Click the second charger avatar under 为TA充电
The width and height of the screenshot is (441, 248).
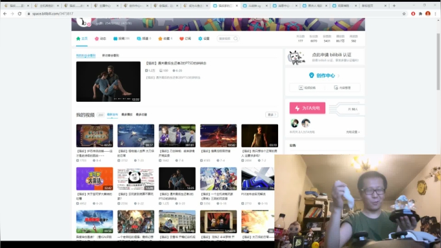[x=306, y=123]
